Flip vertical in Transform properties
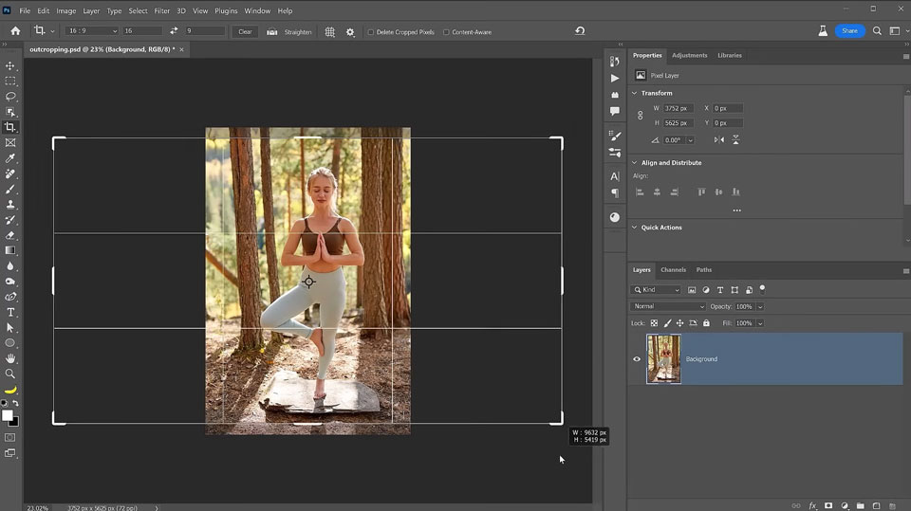 tap(735, 140)
